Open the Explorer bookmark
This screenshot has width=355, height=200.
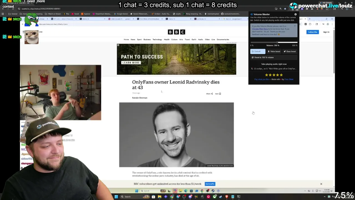click(86, 14)
